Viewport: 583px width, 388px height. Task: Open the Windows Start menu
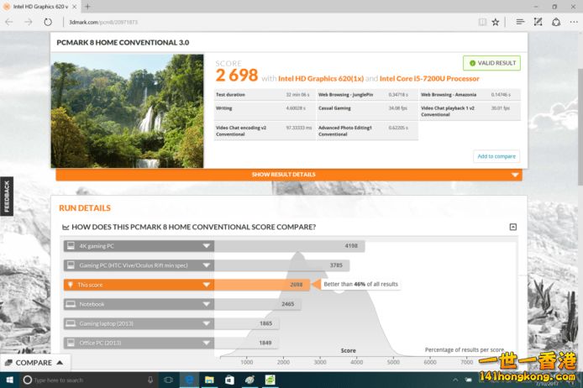pyautogui.click(x=10, y=380)
